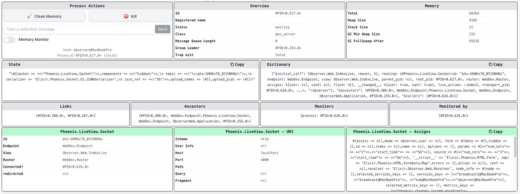Copy the Dictionary panel contents
Viewport: 520px width, 194px height.
(x=495, y=65)
